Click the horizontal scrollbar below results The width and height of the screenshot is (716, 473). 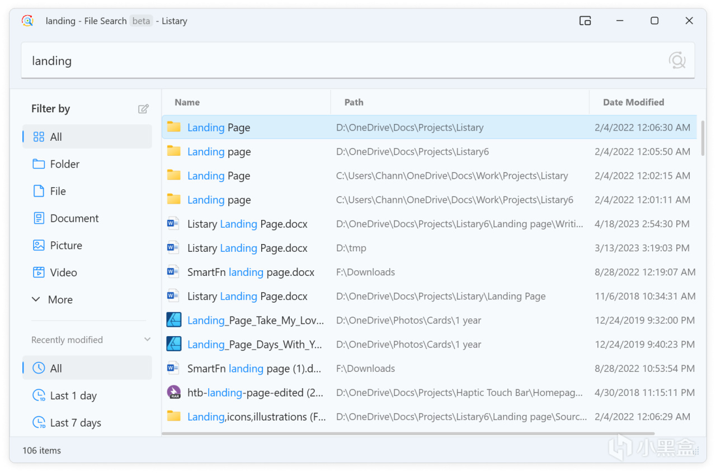(408, 433)
